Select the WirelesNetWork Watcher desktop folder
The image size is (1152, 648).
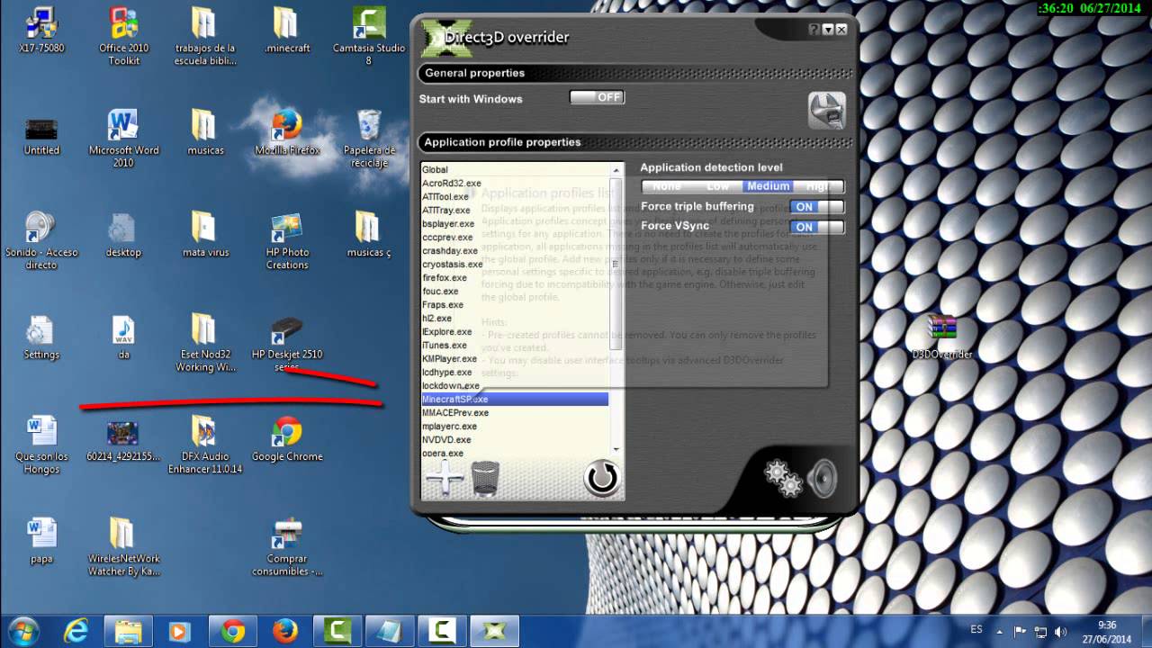tap(123, 547)
